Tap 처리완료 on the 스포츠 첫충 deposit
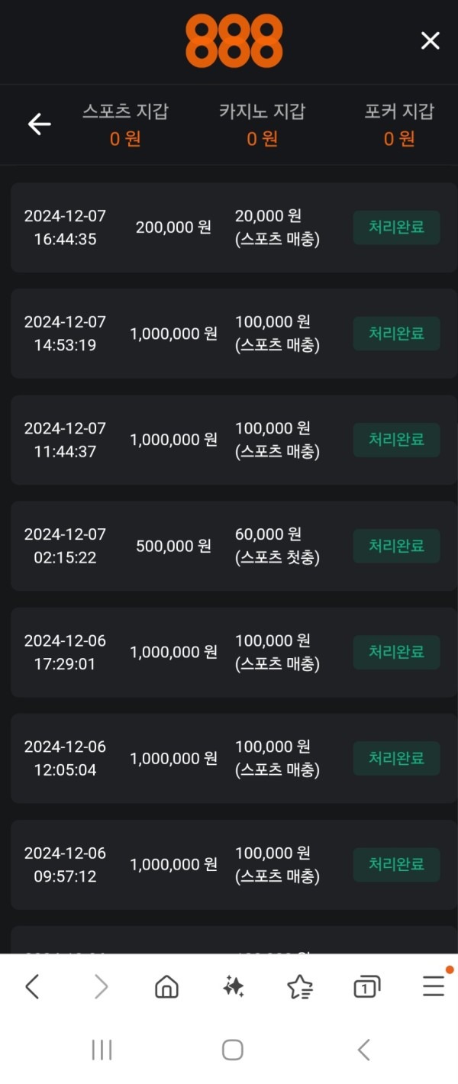The height and width of the screenshot is (1084, 458). (396, 545)
